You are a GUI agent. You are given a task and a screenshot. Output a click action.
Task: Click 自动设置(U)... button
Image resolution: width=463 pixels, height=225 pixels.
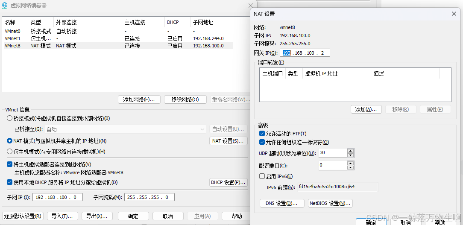(228, 129)
